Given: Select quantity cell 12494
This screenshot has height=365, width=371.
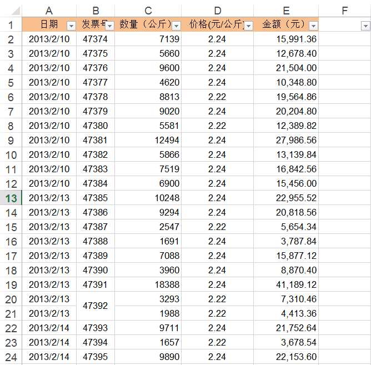Looking at the screenshot, I should point(148,140).
